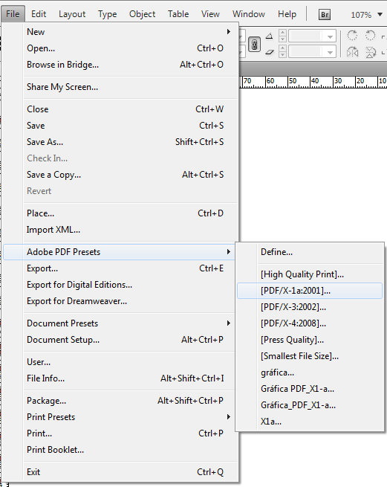
Task: Expand the Print Presets submenu arrow
Action: point(229,417)
